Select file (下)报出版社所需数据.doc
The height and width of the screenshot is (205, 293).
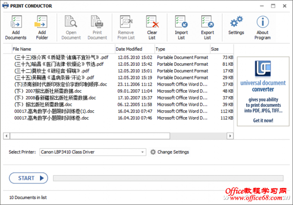point(43,104)
